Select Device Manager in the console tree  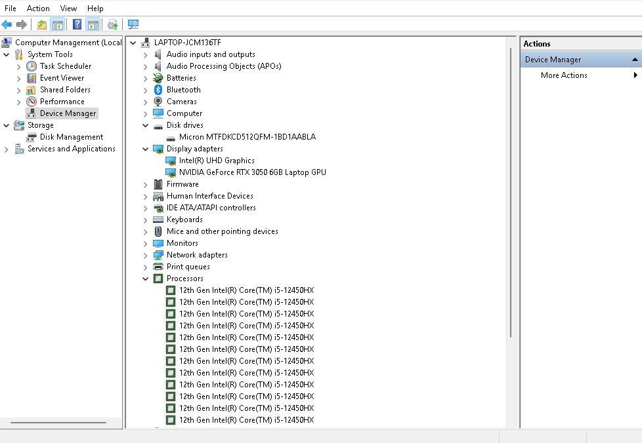68,113
